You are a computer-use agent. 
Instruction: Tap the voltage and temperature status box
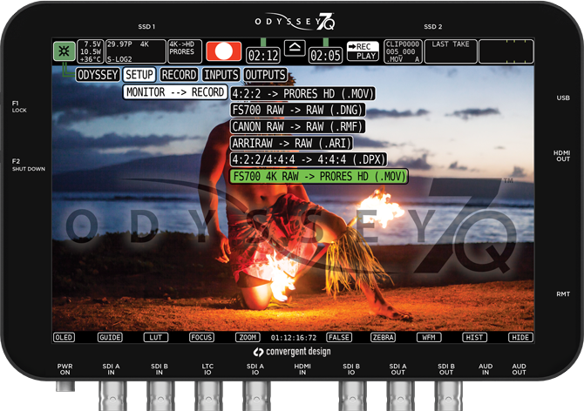[x=91, y=51]
